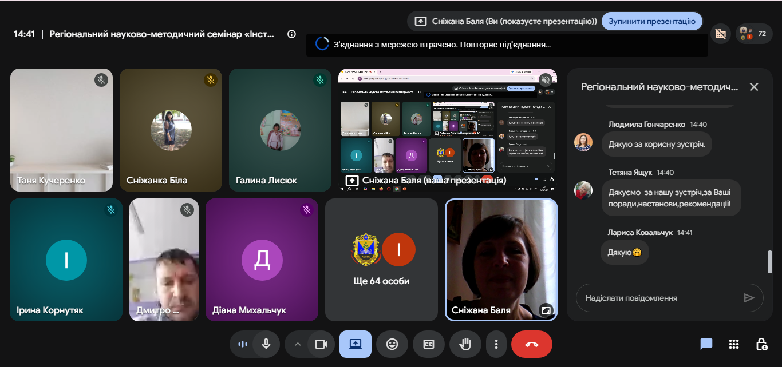
Task: Leave the call with red hang-up button
Action: click(x=532, y=344)
